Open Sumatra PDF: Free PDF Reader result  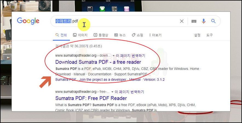point(91,98)
